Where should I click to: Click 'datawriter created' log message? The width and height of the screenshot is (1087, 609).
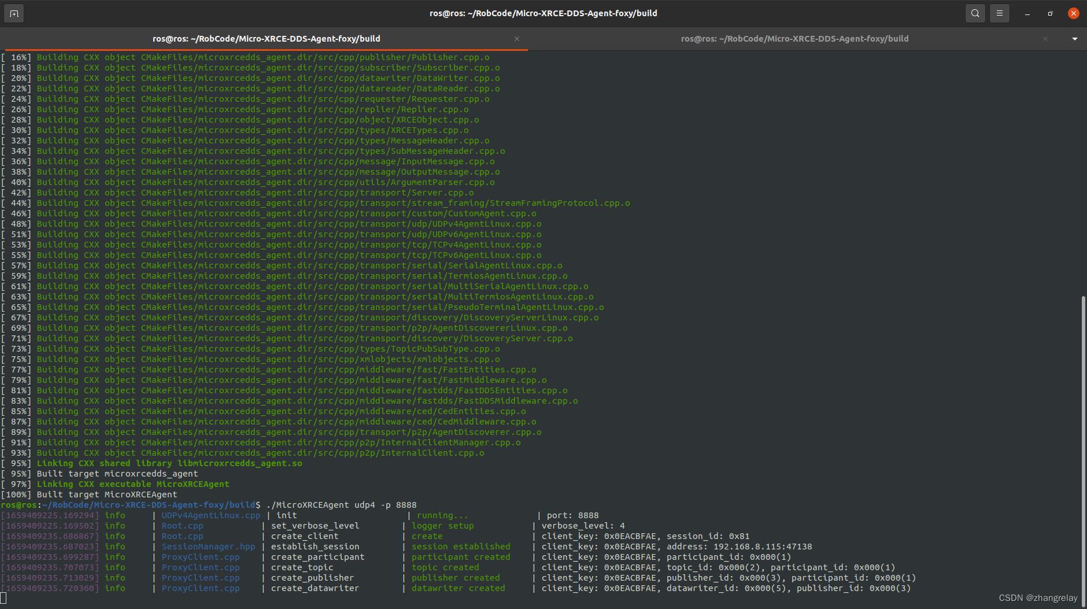(x=459, y=588)
